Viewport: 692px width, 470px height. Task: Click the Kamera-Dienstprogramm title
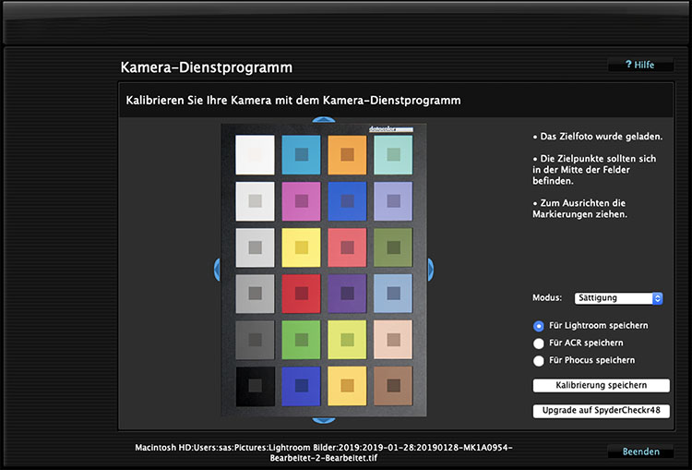point(207,67)
